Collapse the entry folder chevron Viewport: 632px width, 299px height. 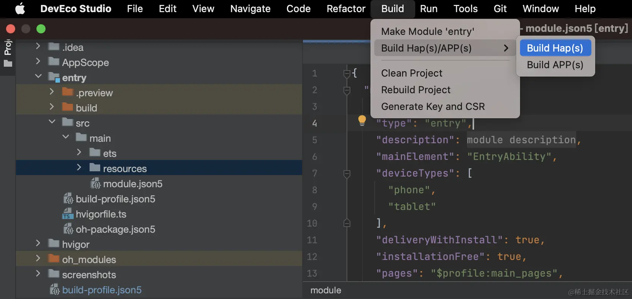pos(38,76)
